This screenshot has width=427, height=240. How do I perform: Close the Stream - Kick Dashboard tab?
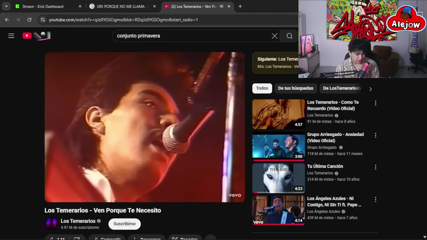click(80, 6)
